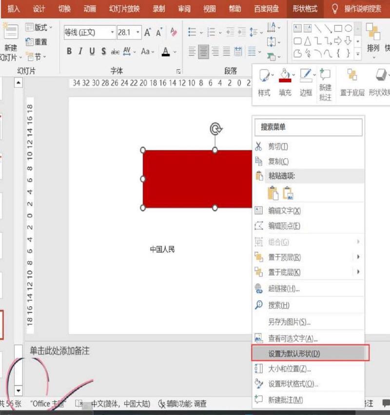Increase list indent level
390x415 pixels.
(241, 32)
